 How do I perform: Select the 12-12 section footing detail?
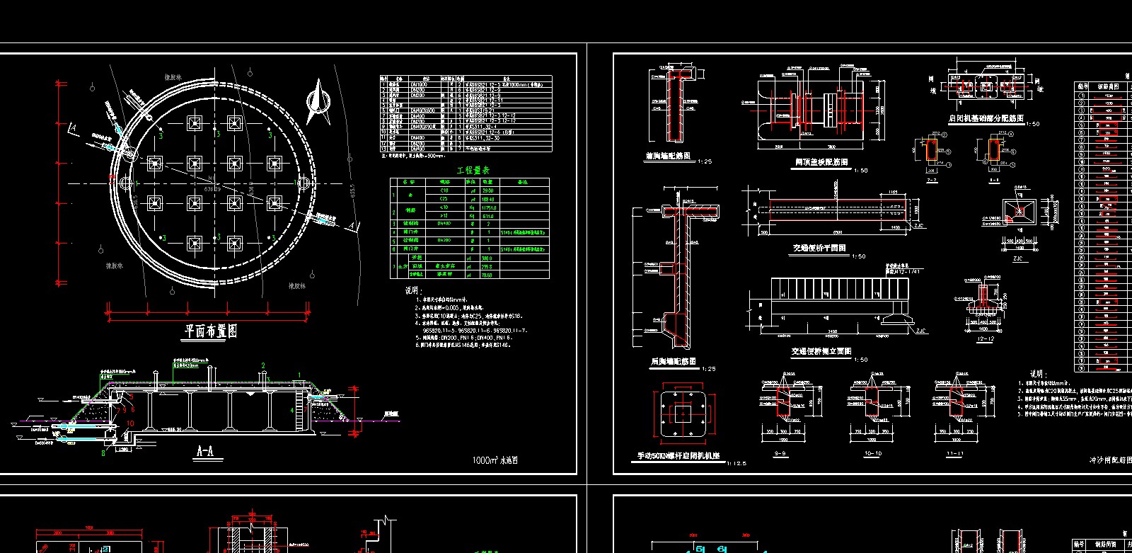(984, 303)
